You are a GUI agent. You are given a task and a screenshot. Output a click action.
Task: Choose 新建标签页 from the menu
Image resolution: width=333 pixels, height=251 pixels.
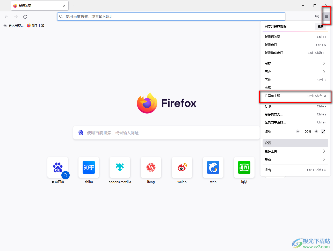coord(295,37)
